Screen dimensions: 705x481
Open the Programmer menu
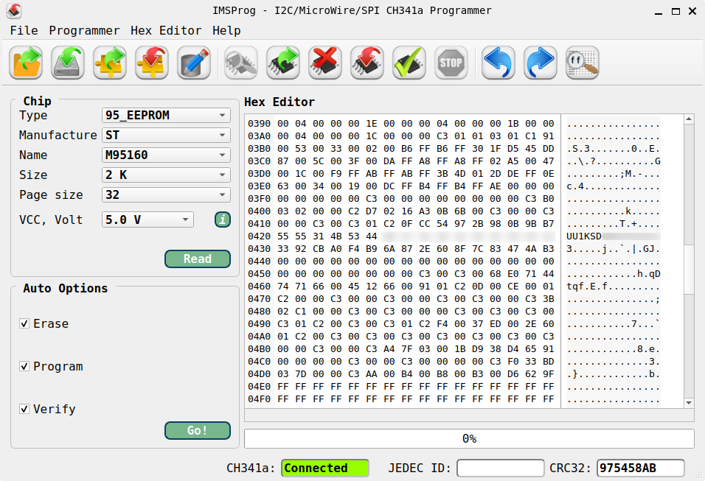[84, 30]
